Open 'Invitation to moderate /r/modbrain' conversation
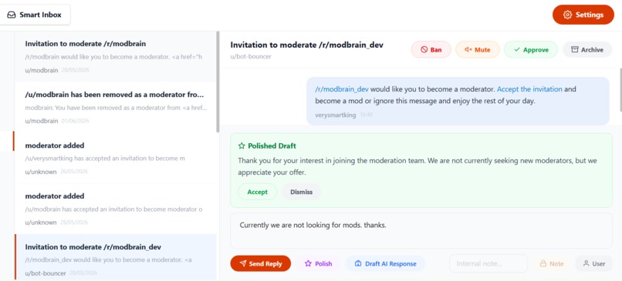Screen dimensions: 622x281 point(116,57)
